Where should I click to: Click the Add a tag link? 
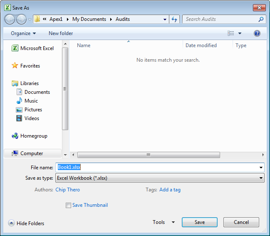click(x=170, y=190)
